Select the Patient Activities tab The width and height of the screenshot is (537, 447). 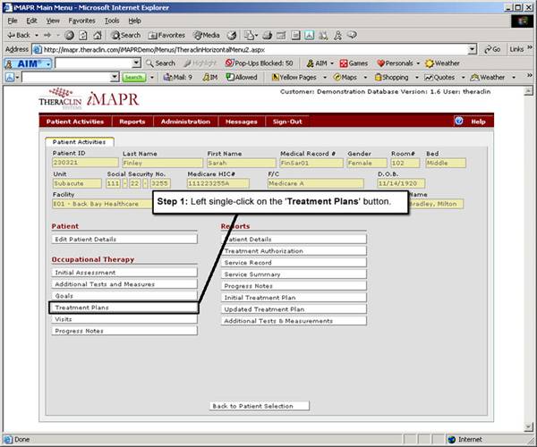pos(78,141)
